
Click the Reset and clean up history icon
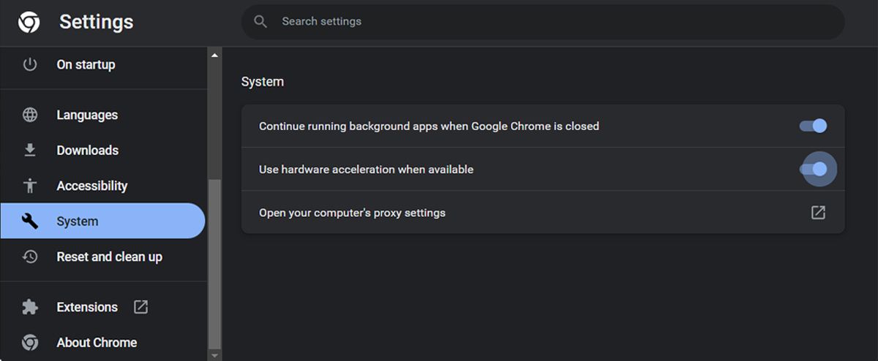point(30,256)
